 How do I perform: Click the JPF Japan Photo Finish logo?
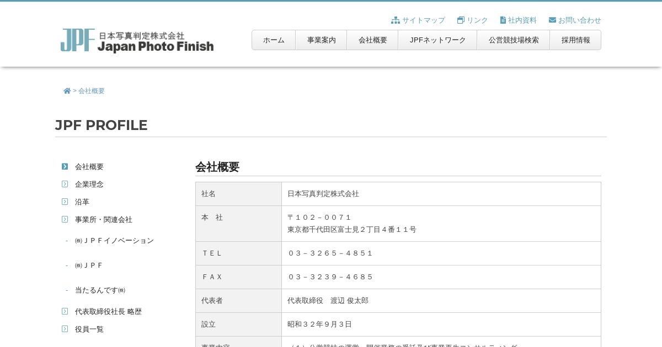pos(137,41)
